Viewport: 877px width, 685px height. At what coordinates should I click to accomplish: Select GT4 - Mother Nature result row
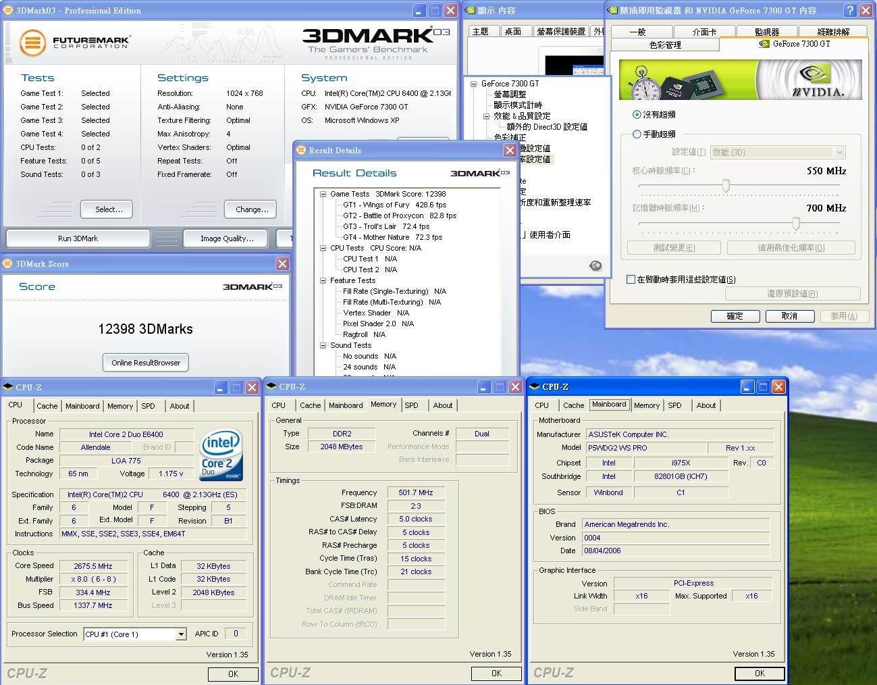(392, 237)
